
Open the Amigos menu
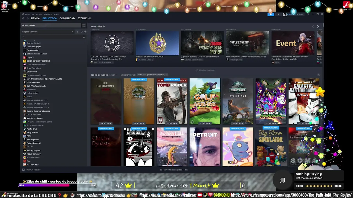click(39, 14)
